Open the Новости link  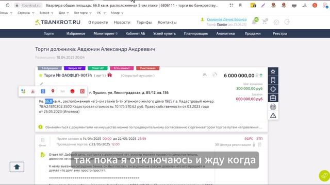(122, 22)
